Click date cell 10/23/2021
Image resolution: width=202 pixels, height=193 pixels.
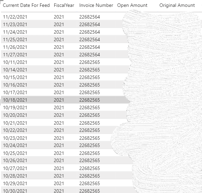[x=15, y=138]
